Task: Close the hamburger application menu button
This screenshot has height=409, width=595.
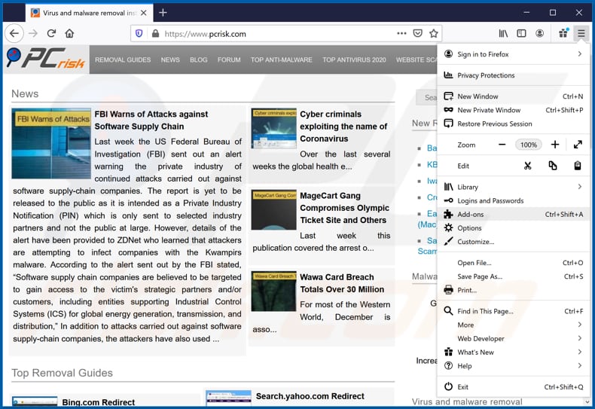Action: point(581,33)
